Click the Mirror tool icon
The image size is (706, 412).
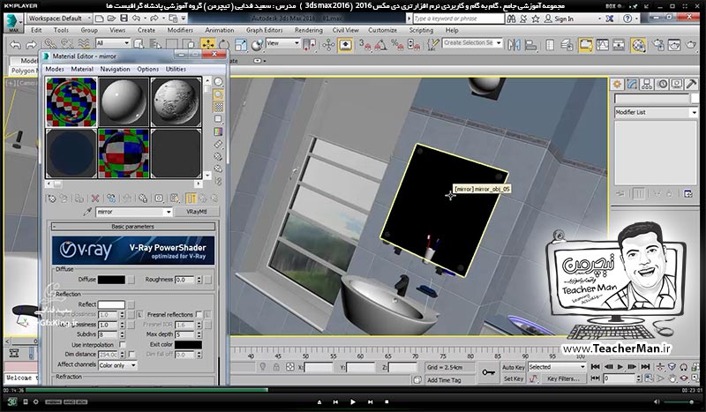[514, 45]
